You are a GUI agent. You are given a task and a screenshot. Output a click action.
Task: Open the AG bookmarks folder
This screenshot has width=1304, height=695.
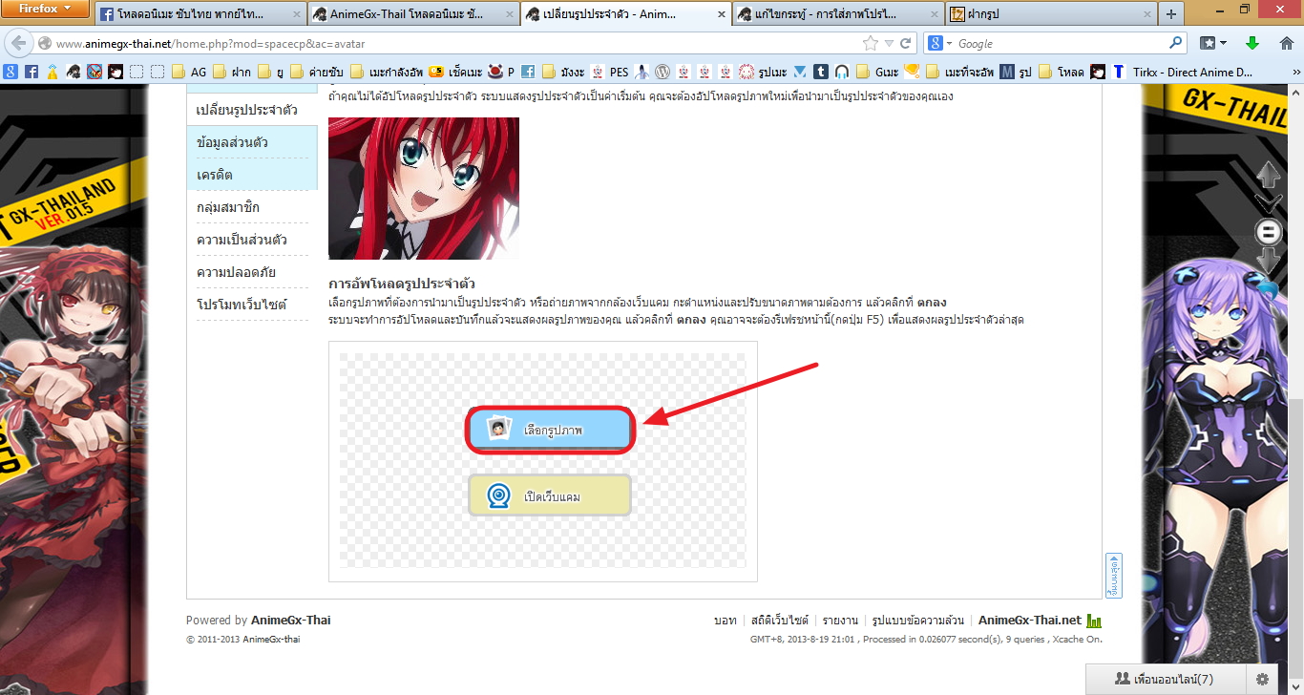[189, 72]
